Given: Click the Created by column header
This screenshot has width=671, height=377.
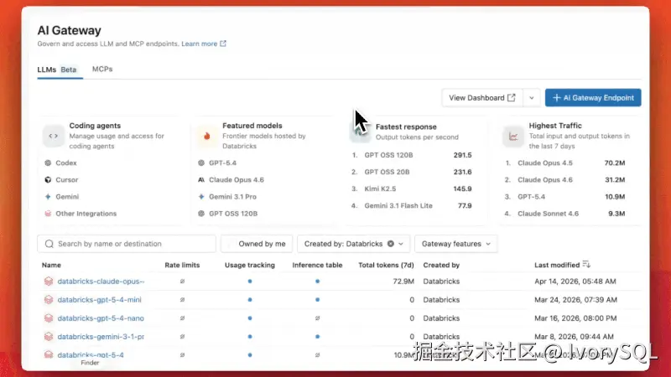Looking at the screenshot, I should (441, 265).
